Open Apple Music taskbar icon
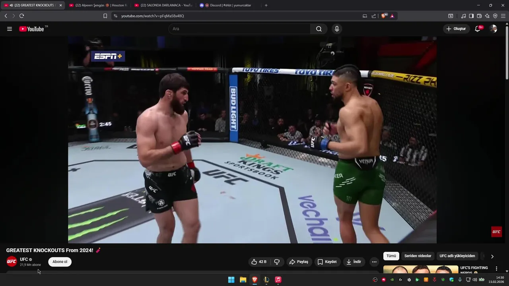This screenshot has width=509, height=286. (x=278, y=280)
